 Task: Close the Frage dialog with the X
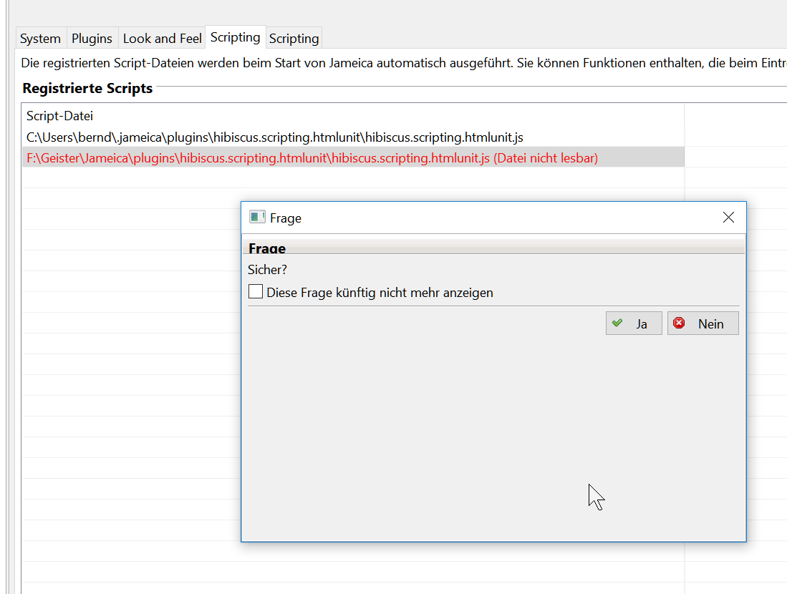[x=728, y=218]
